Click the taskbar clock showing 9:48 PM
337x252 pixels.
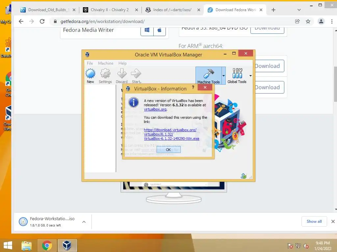pyautogui.click(x=323, y=246)
